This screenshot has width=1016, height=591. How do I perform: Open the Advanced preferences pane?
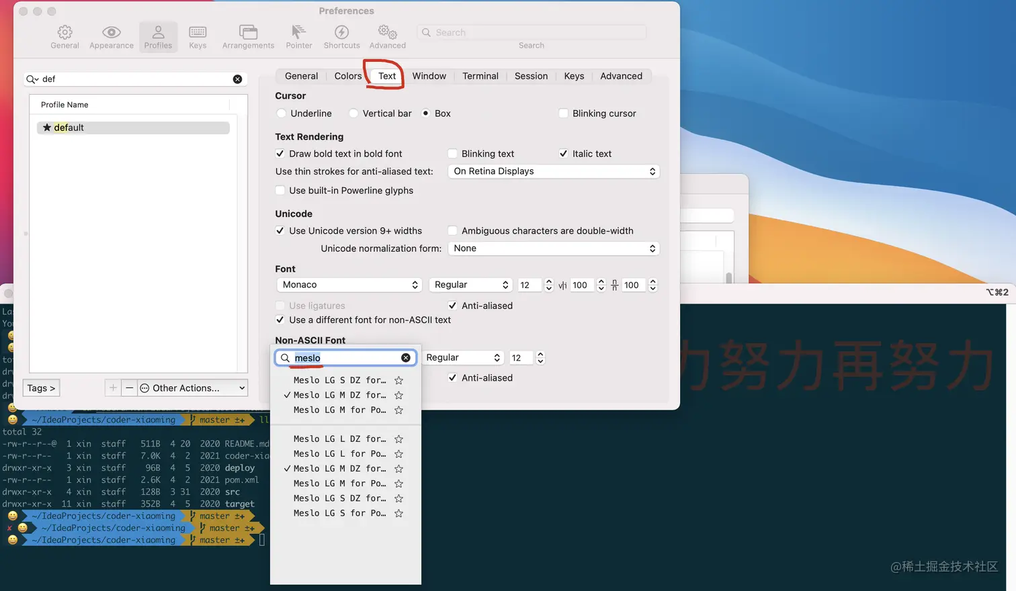coord(386,36)
